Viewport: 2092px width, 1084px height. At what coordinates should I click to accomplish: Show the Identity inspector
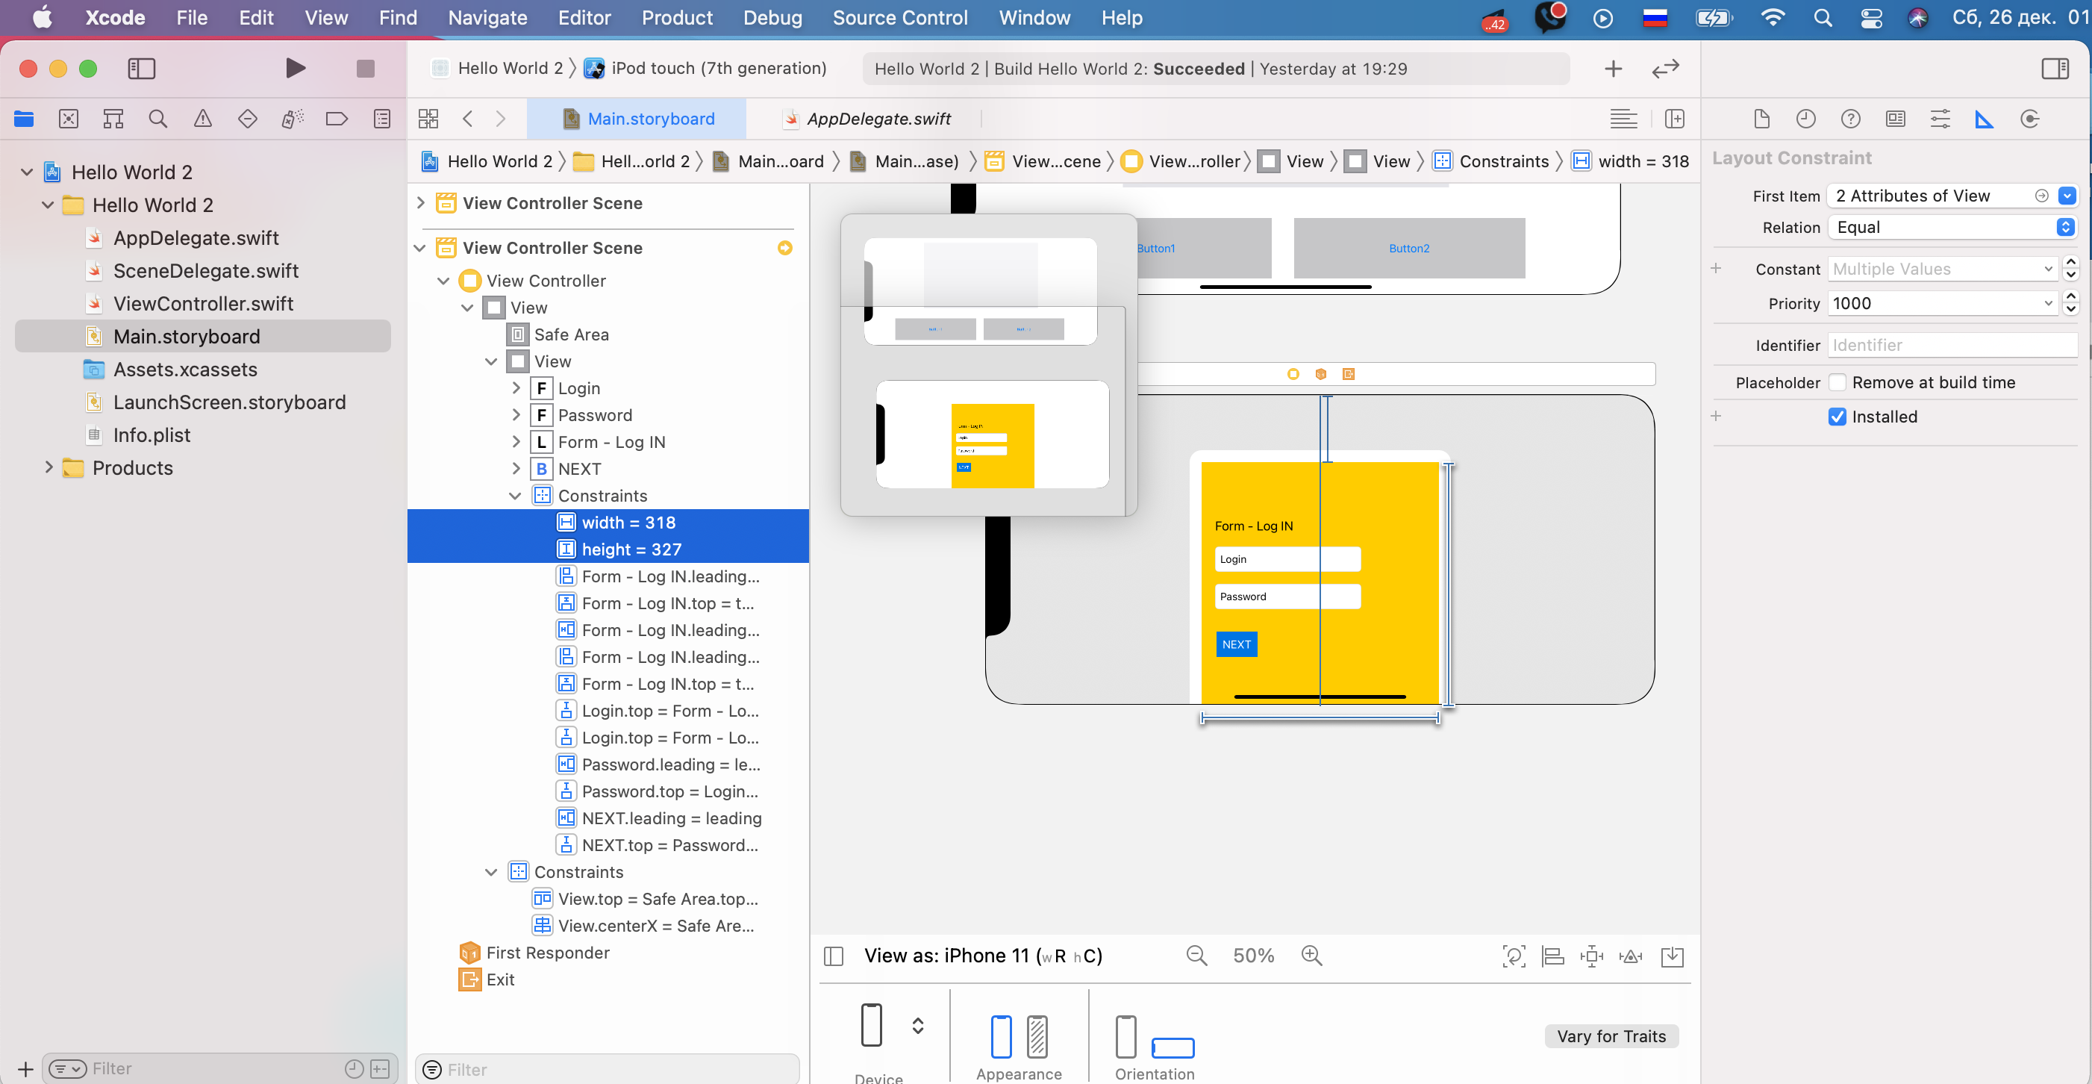click(1896, 119)
